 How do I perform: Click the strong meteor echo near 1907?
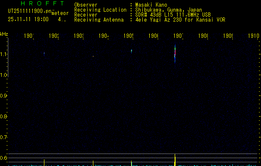click(175, 53)
